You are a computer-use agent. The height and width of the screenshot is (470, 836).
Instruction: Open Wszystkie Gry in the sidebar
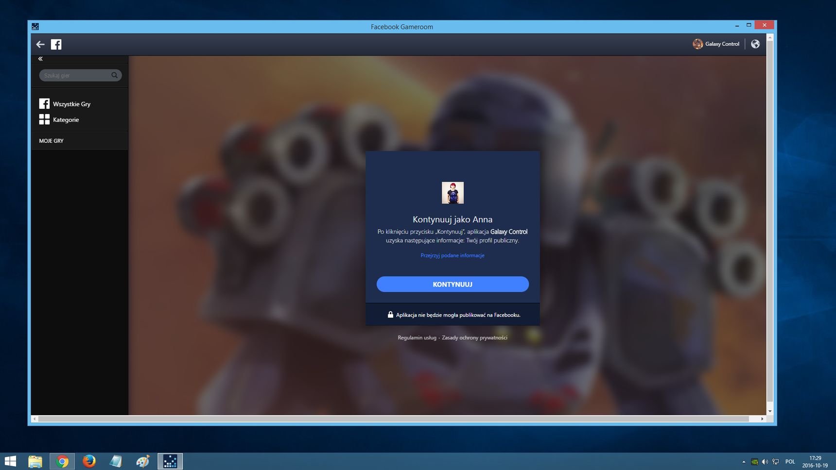pos(65,104)
